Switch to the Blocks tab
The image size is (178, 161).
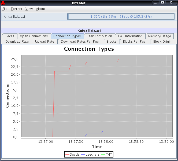[x=112, y=42]
